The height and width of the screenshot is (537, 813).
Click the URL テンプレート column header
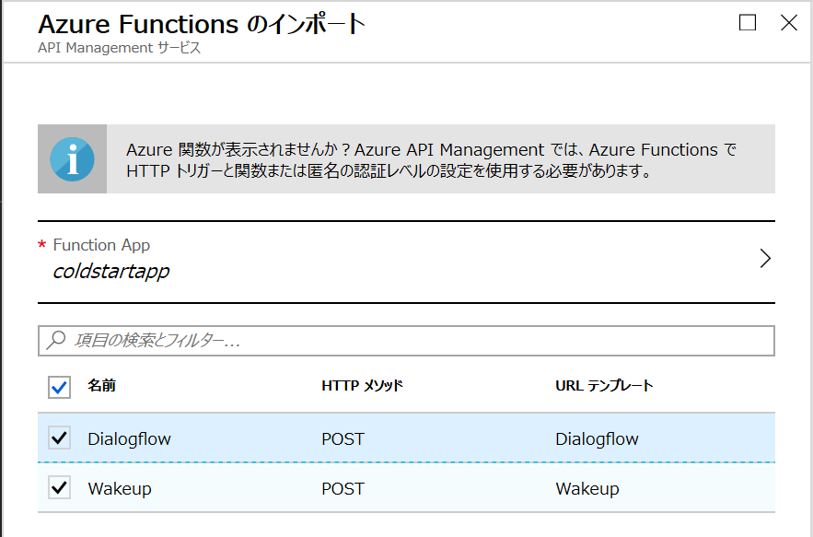604,386
